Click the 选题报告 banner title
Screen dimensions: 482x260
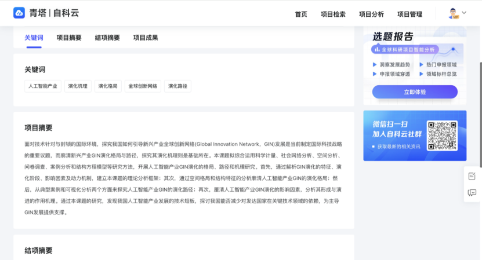coord(393,36)
